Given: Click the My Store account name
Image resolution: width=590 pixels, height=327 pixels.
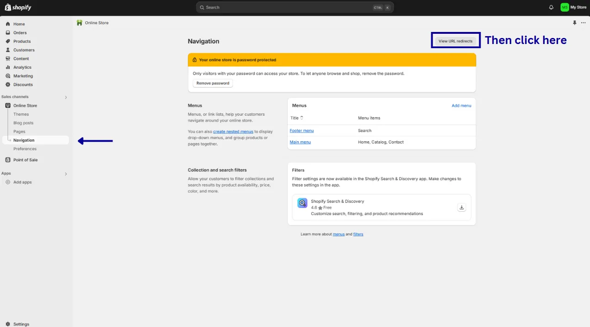Looking at the screenshot, I should (578, 7).
